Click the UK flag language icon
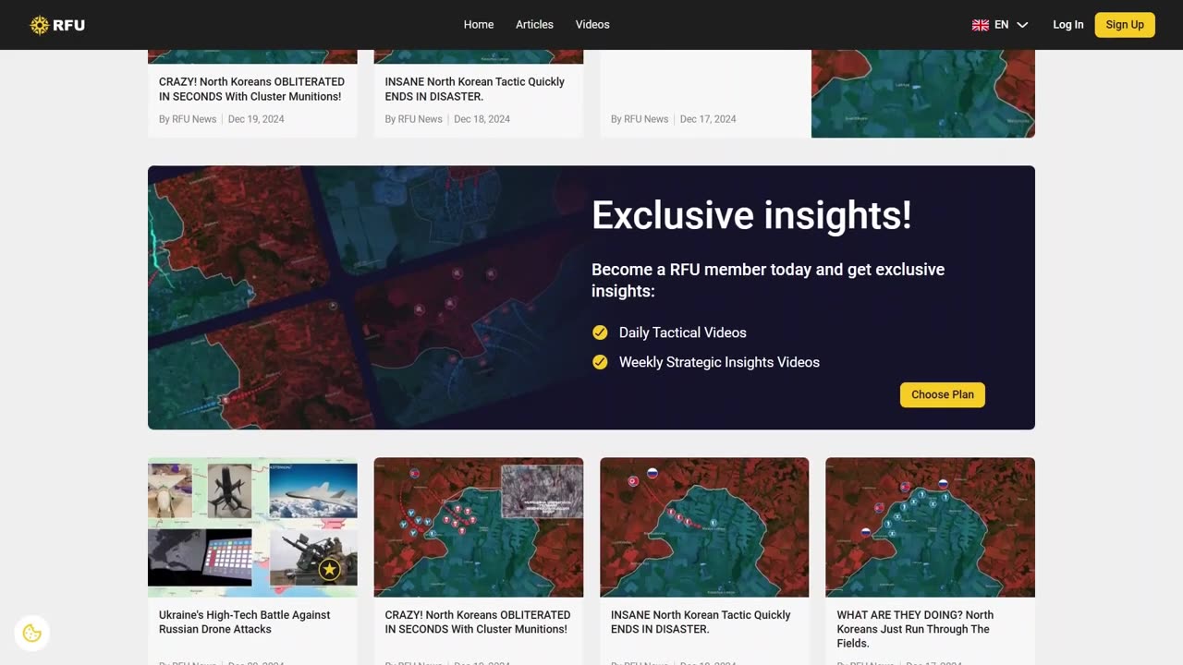 pyautogui.click(x=981, y=25)
